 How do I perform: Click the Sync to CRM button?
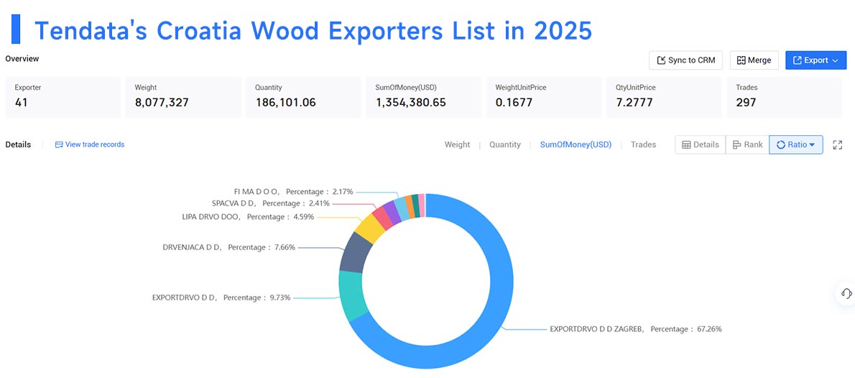pyautogui.click(x=686, y=60)
